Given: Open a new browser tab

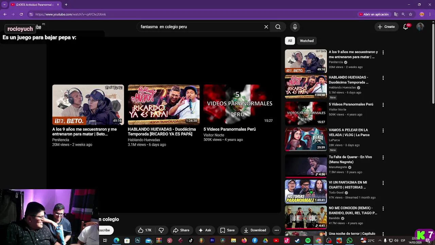Looking at the screenshot, I should click(66, 5).
